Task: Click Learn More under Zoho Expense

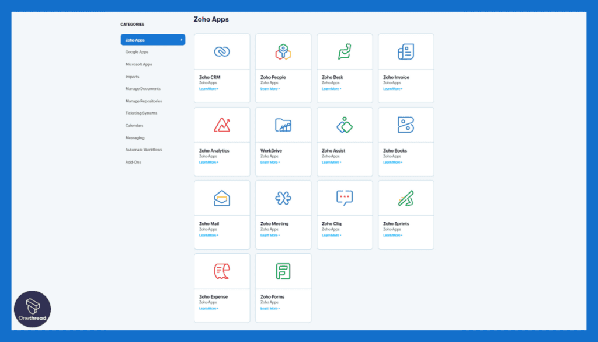Action: click(x=208, y=309)
